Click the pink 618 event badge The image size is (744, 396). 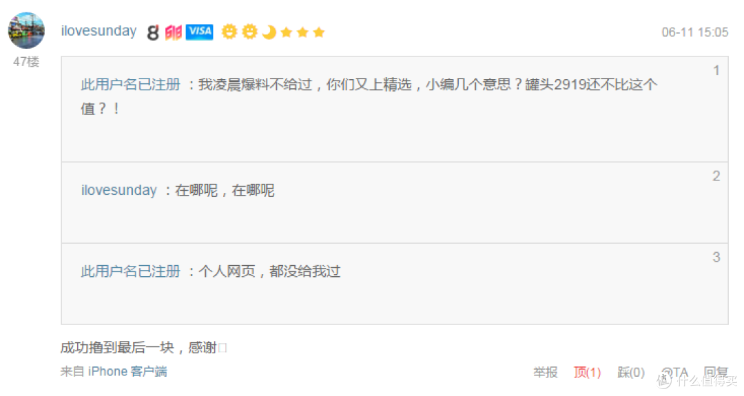click(x=173, y=32)
